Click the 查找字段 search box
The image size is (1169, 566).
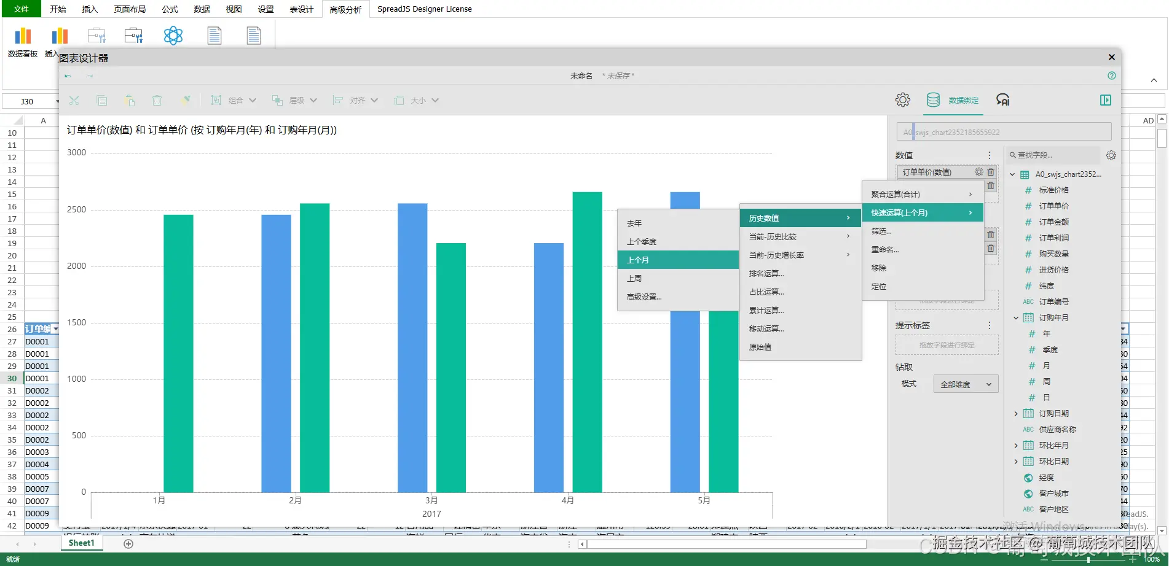[x=1053, y=155]
